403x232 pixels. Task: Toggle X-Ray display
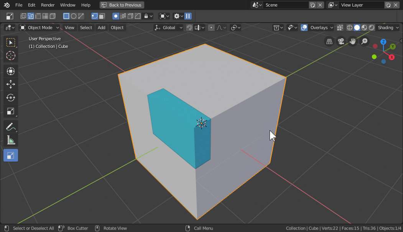pos(340,28)
